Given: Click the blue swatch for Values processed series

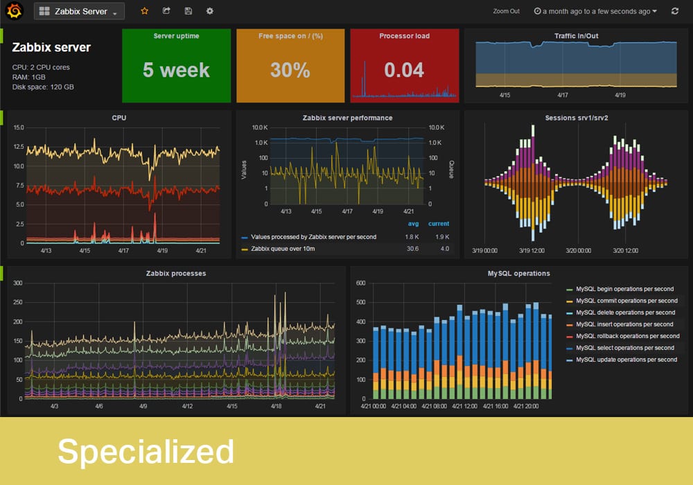Looking at the screenshot, I should tap(245, 238).
